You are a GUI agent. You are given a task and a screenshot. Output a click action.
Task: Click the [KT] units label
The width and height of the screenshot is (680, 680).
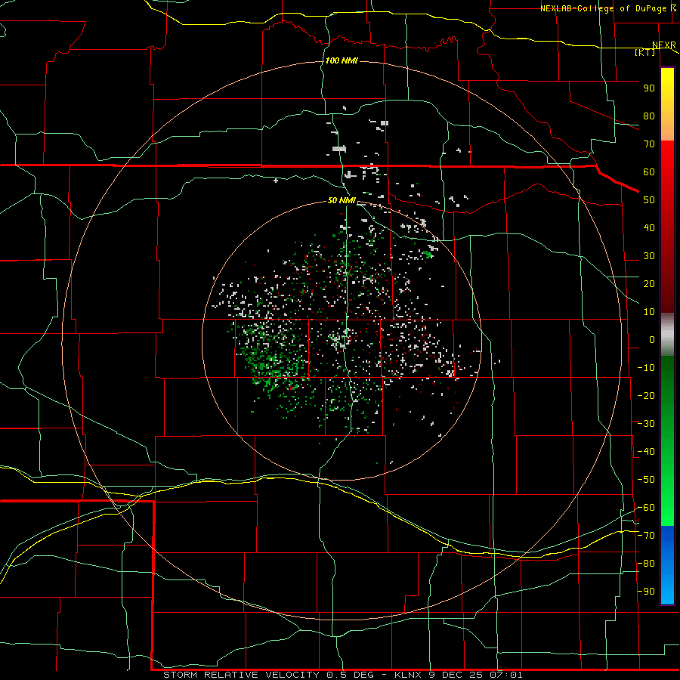point(645,52)
